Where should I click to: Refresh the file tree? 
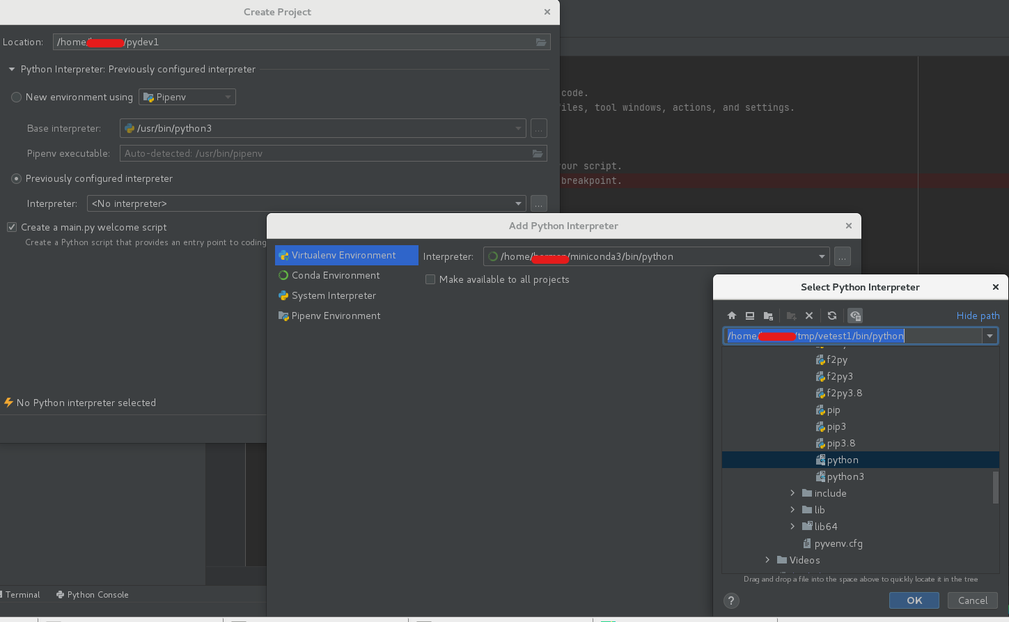(x=832, y=316)
